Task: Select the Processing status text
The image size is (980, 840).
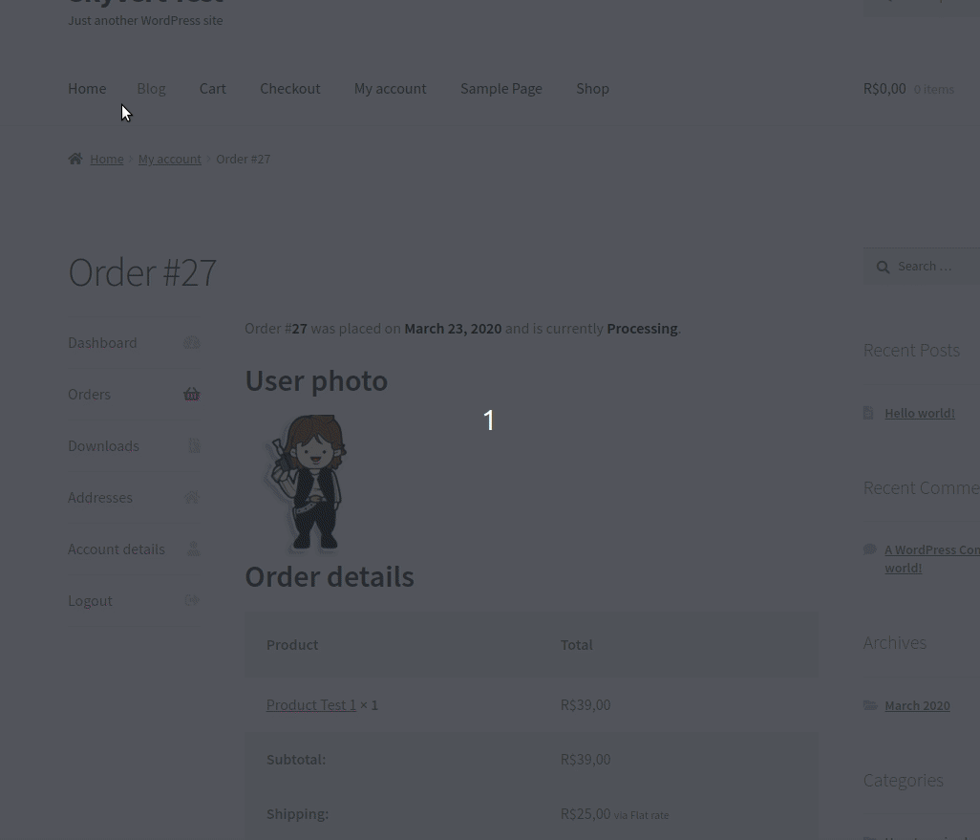Action: click(x=642, y=329)
